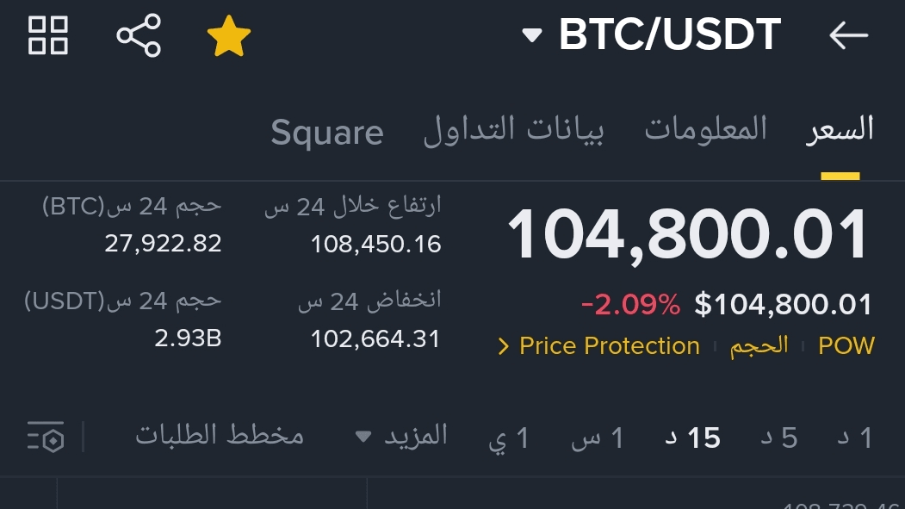Open the المعلومات tab

[x=705, y=128]
